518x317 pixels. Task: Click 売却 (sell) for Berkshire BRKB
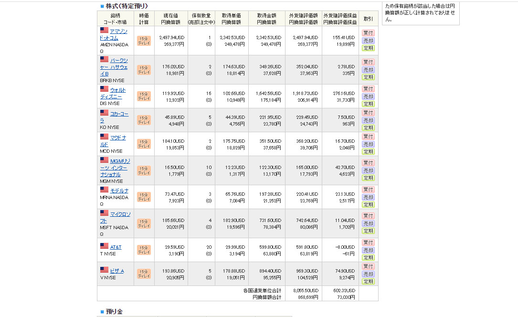368,70
